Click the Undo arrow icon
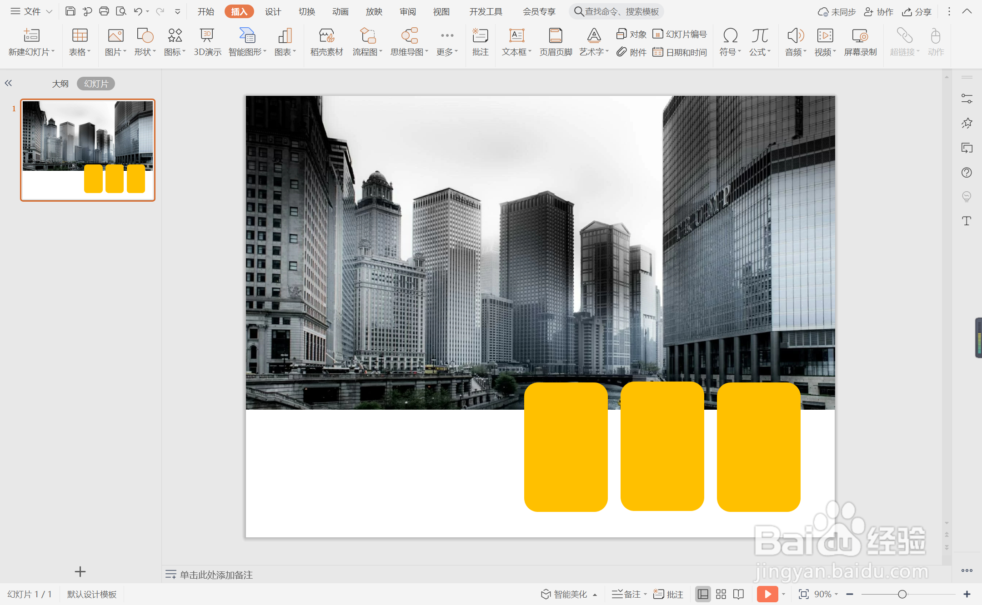 click(x=138, y=11)
